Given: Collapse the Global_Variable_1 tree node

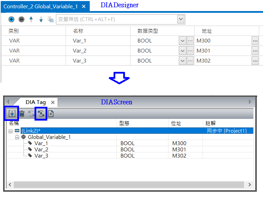Looking at the screenshot, I should (x=17, y=138).
